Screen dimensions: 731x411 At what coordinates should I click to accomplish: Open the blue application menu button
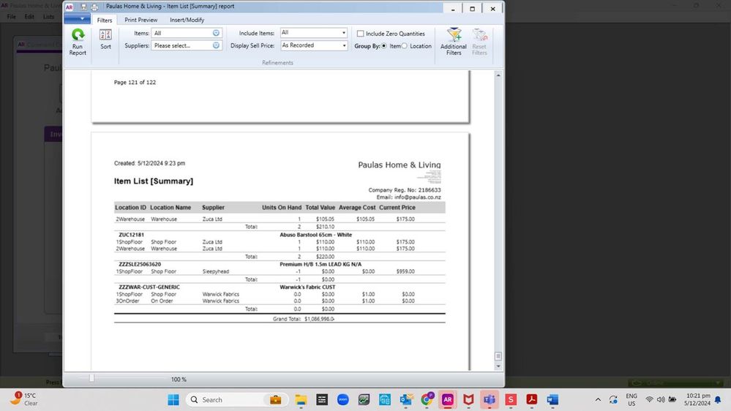[x=78, y=20]
